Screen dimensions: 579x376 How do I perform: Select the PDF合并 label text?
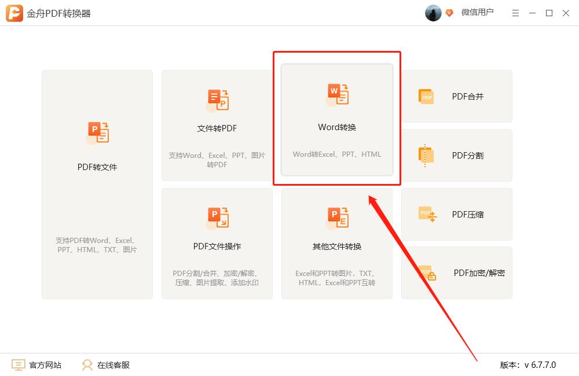click(x=467, y=97)
